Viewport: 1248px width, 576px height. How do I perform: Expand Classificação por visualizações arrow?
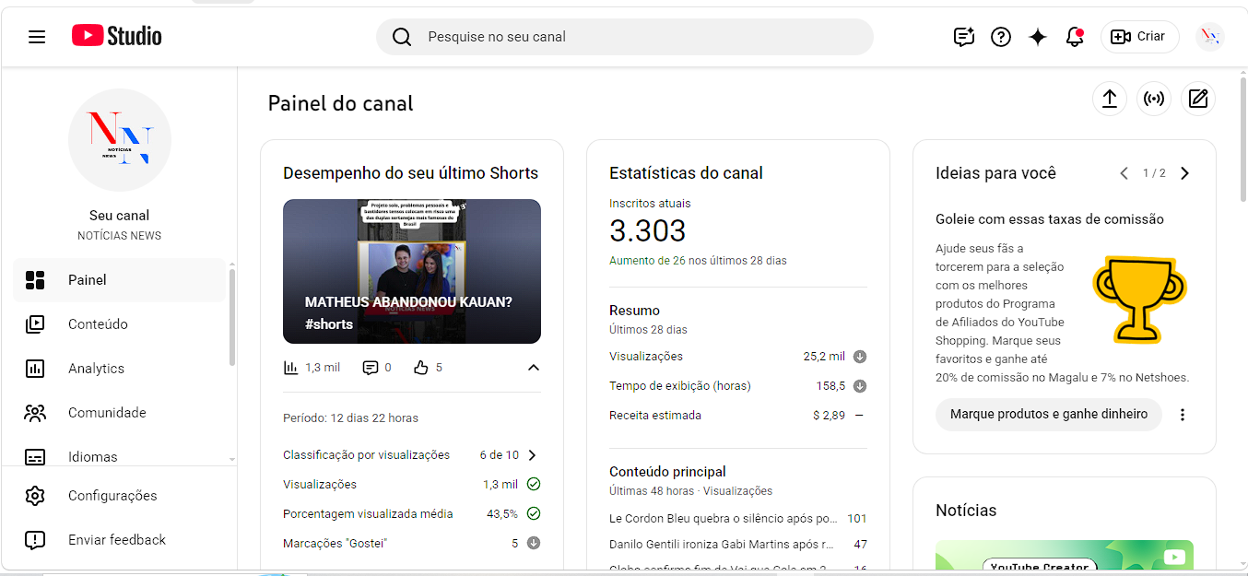pyautogui.click(x=532, y=455)
